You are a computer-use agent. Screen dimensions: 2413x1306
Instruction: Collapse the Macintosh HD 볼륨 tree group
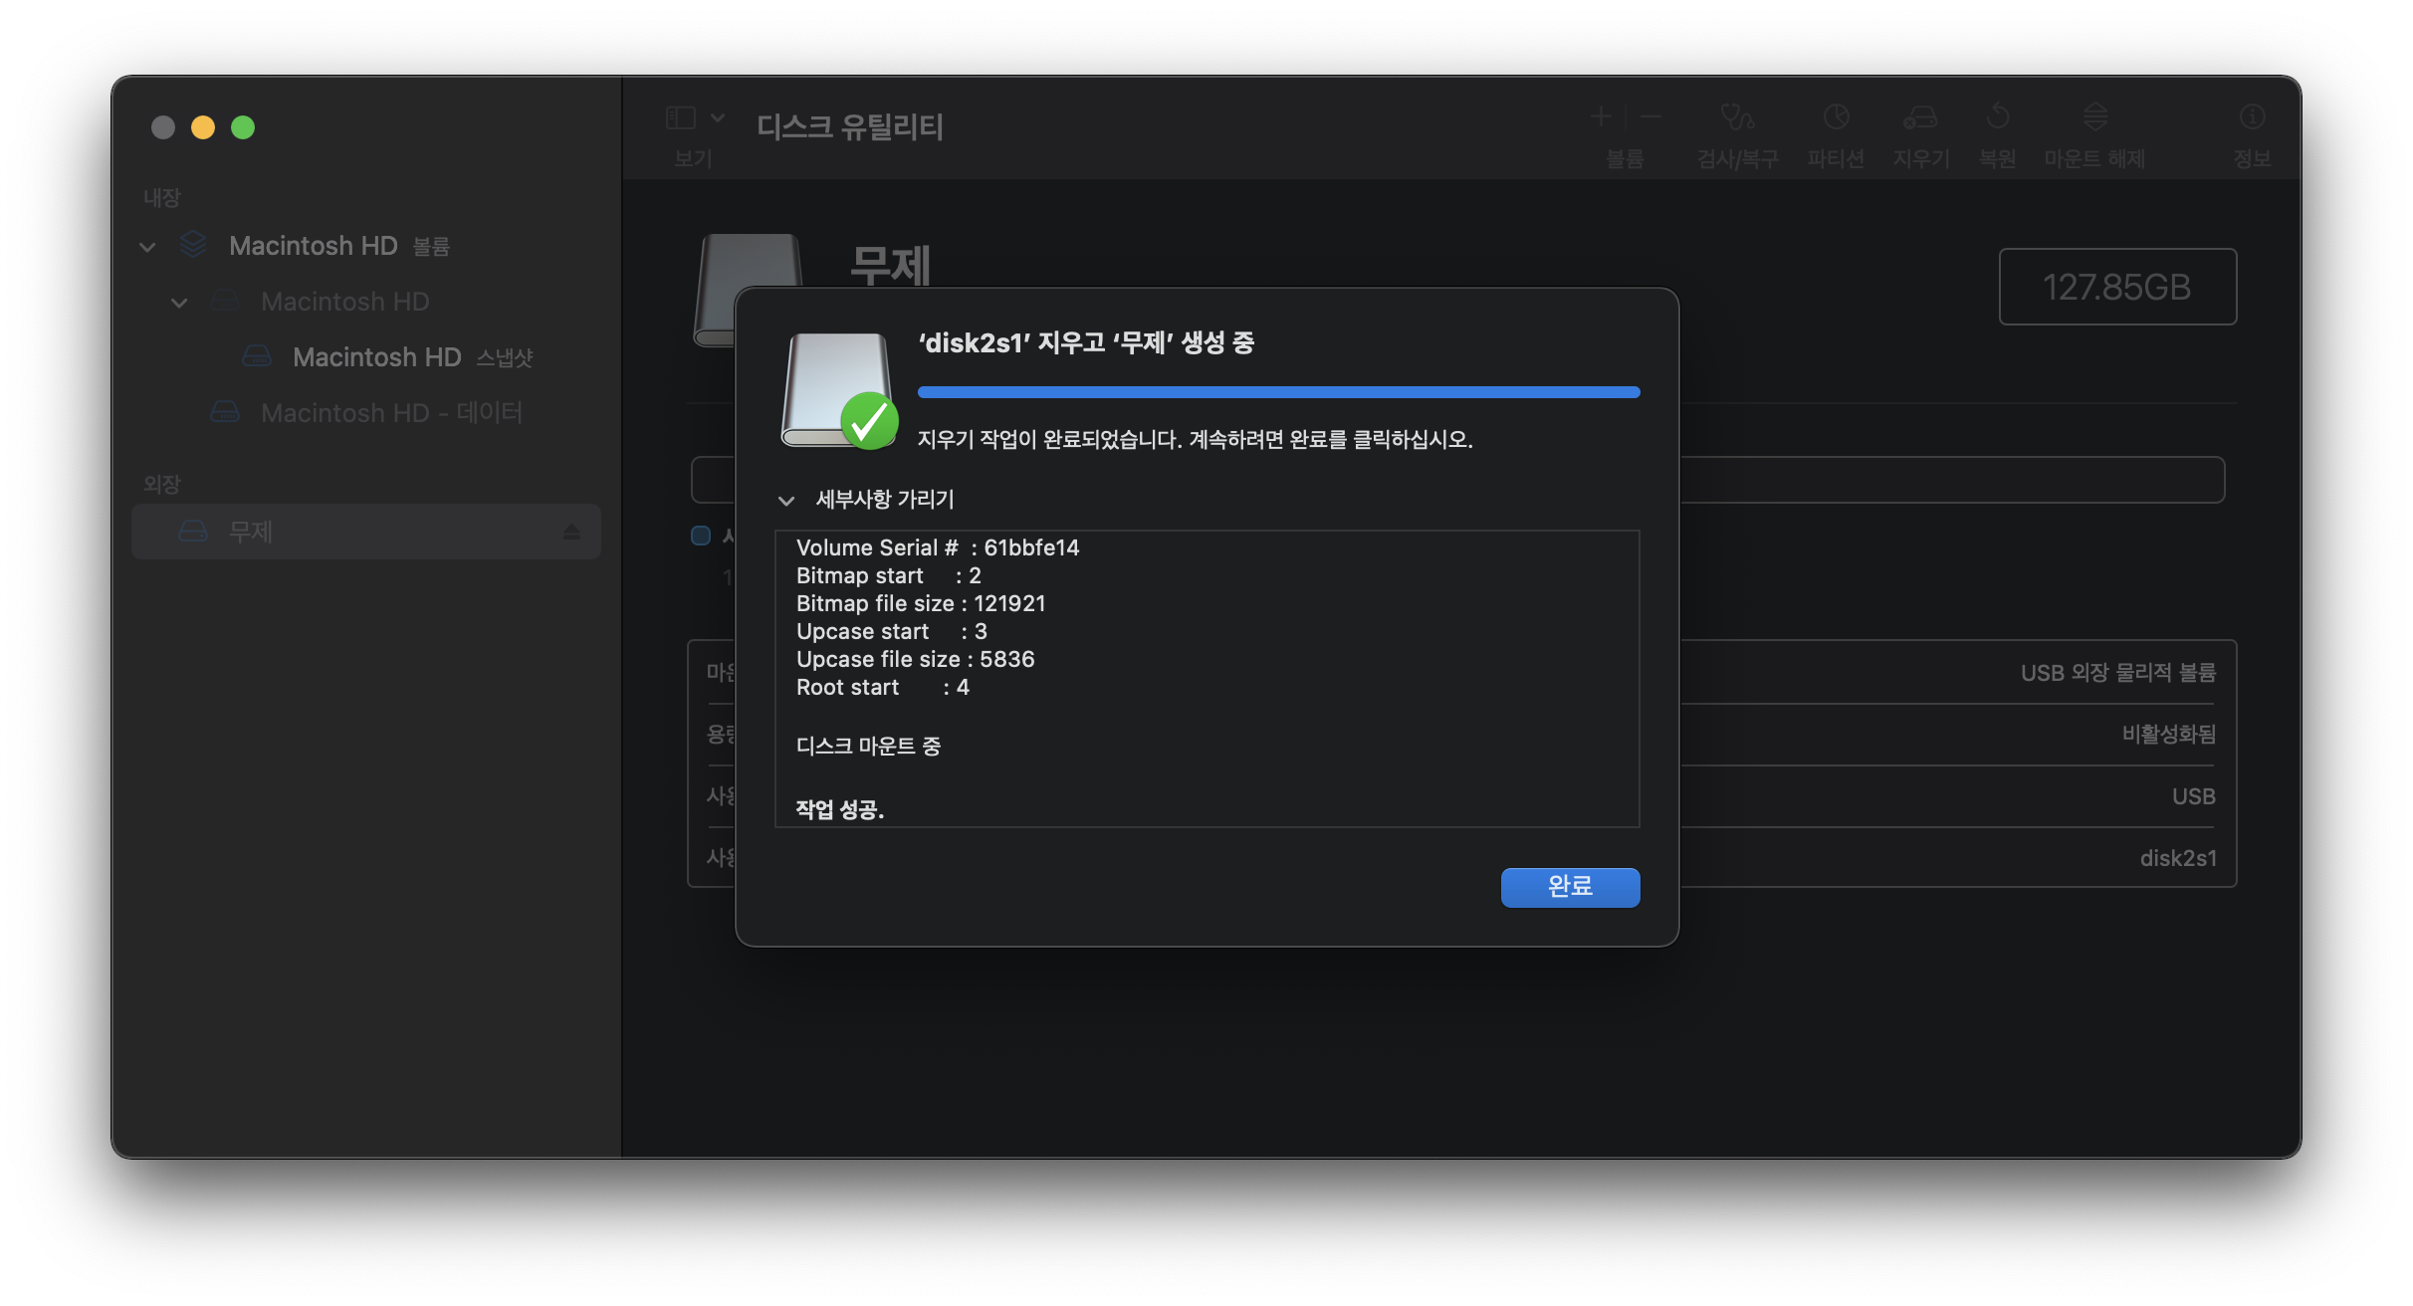coord(147,247)
